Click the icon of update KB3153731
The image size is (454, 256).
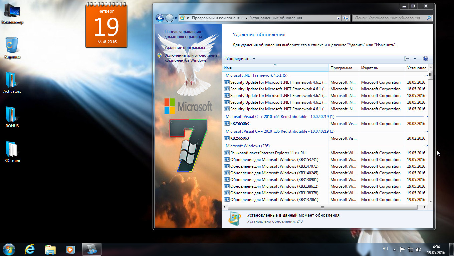pyautogui.click(x=227, y=160)
